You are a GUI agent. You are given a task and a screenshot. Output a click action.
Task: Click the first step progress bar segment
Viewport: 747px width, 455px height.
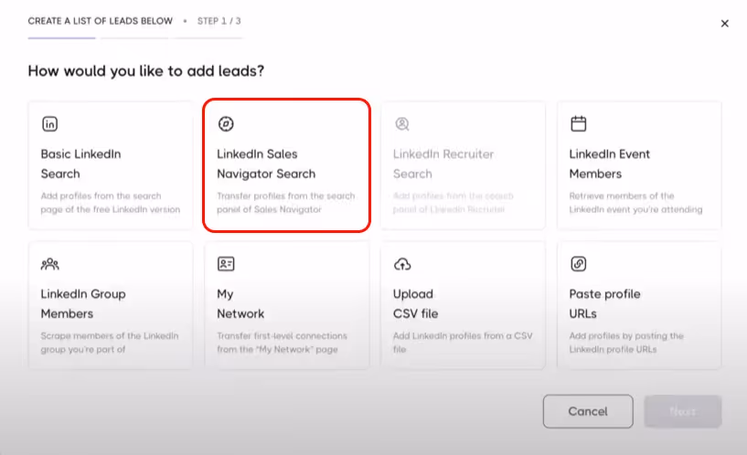point(62,38)
